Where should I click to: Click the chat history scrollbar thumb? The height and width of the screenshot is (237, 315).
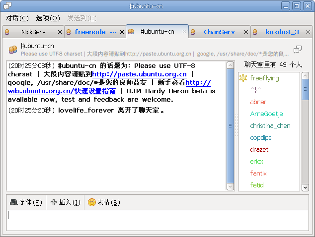(x=230, y=126)
